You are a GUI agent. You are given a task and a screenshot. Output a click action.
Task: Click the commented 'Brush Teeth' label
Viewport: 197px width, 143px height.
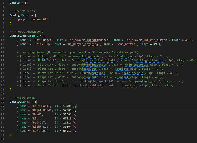[47, 85]
